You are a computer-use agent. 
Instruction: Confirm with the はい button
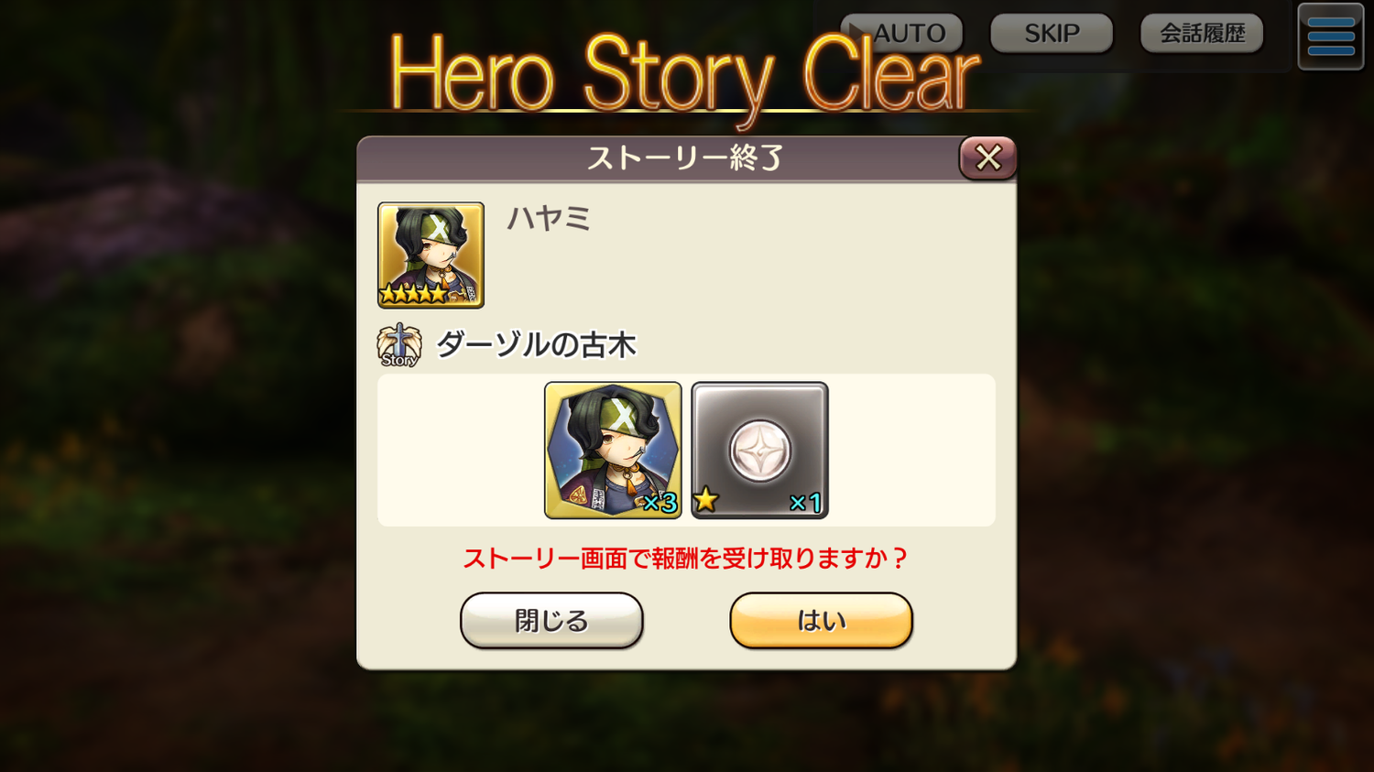[821, 620]
